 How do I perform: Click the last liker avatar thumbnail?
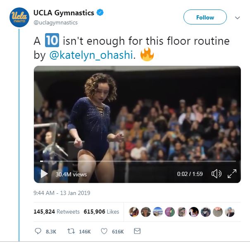[x=230, y=212]
